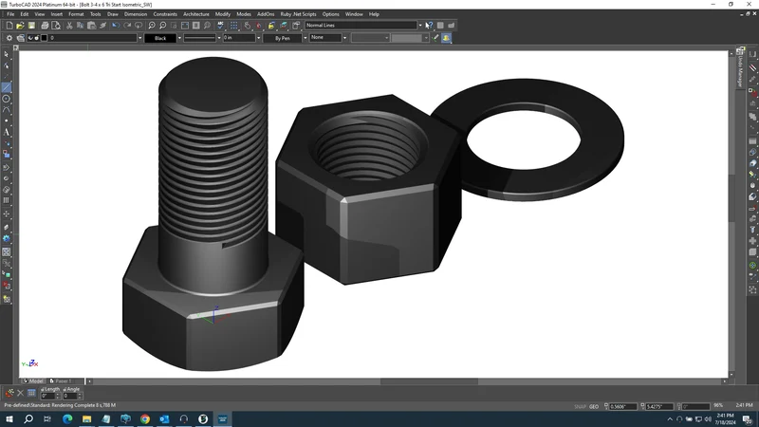
Task: Click the Zoom in magnifier icon
Action: [152, 26]
